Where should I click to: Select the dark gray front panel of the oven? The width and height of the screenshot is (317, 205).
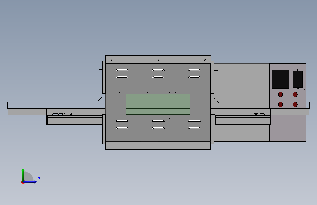(158, 102)
